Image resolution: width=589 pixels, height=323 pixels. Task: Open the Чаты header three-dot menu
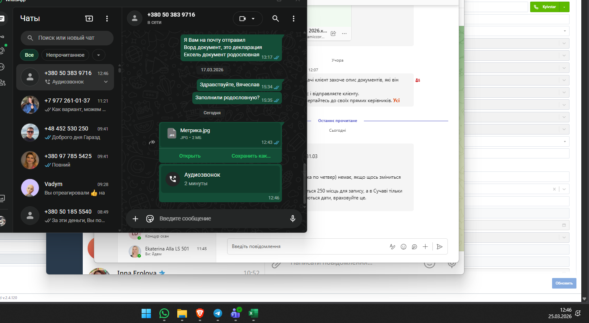click(107, 18)
